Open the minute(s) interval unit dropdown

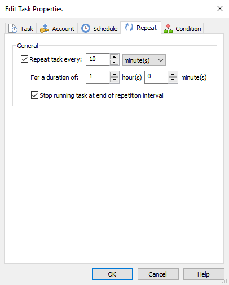(x=144, y=60)
